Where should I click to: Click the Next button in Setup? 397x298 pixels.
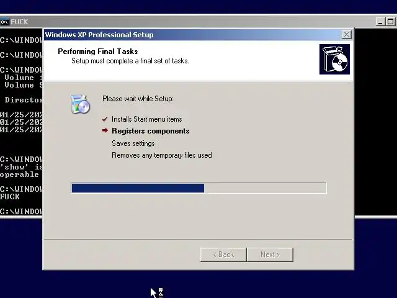coord(270,255)
